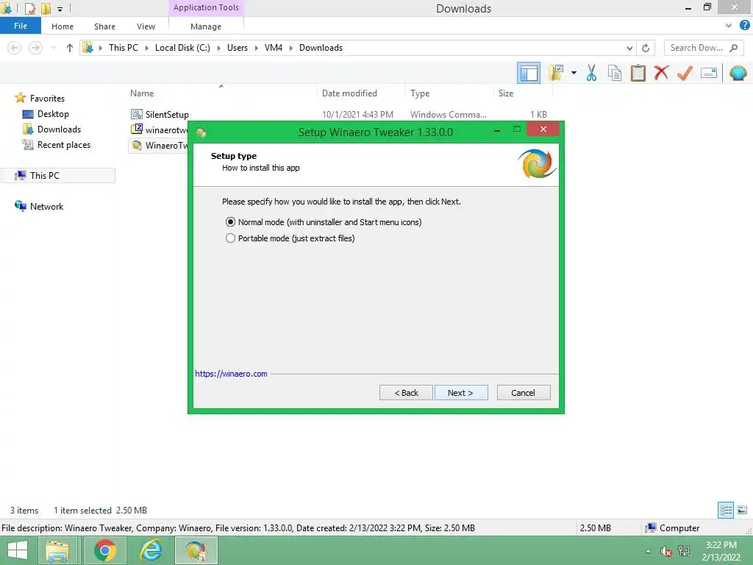Select Desktop in the navigation pane
The image size is (753, 565).
(x=53, y=114)
